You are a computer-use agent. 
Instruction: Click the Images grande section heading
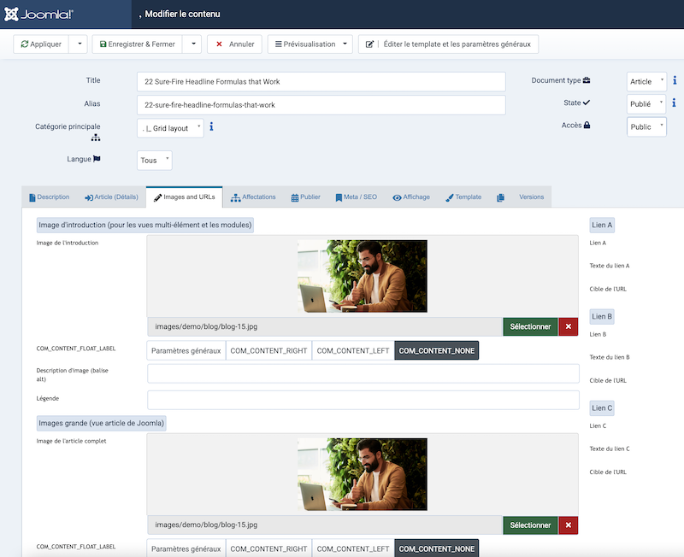click(x=101, y=423)
